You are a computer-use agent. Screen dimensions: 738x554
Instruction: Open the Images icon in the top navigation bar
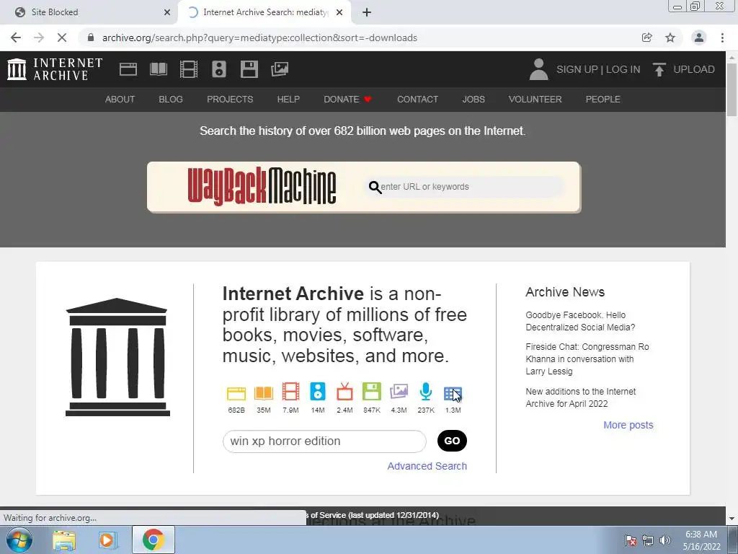point(280,69)
